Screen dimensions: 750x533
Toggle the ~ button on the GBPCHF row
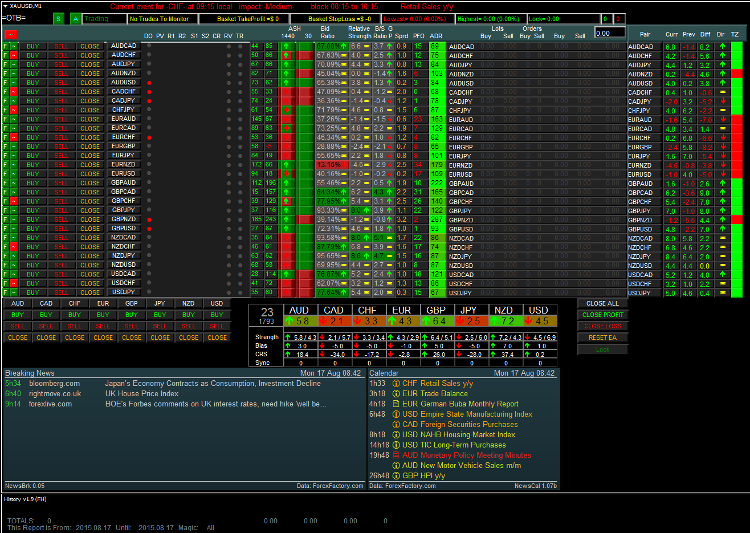pyautogui.click(x=14, y=201)
